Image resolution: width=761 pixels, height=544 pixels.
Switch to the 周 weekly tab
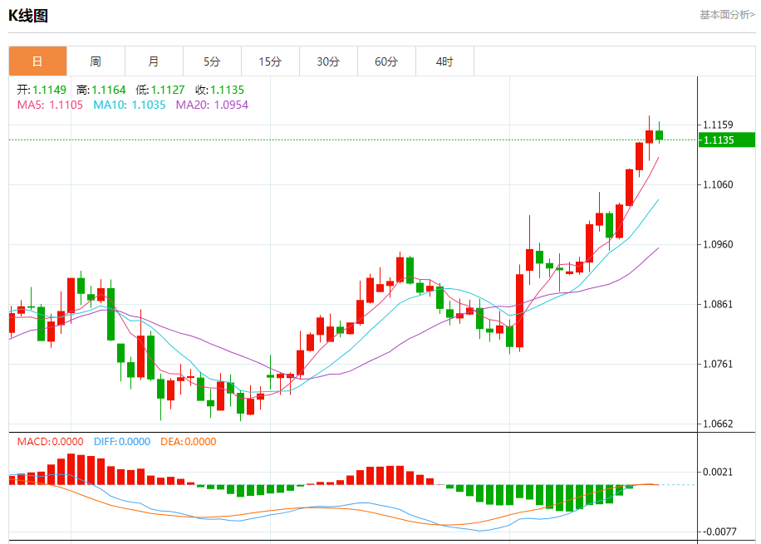(96, 61)
